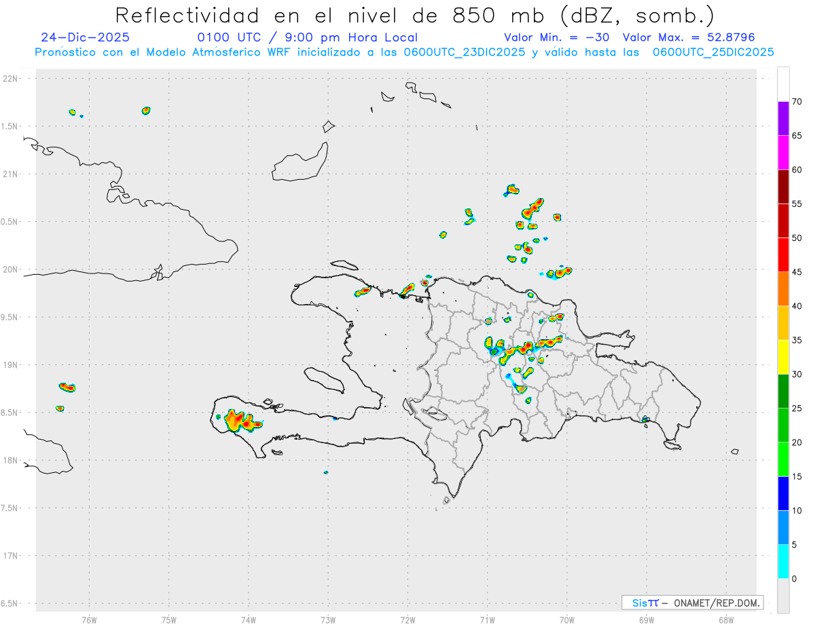Pick the dark blue 10–15 dBZ swatch
This screenshot has width=815, height=629.
[x=783, y=493]
